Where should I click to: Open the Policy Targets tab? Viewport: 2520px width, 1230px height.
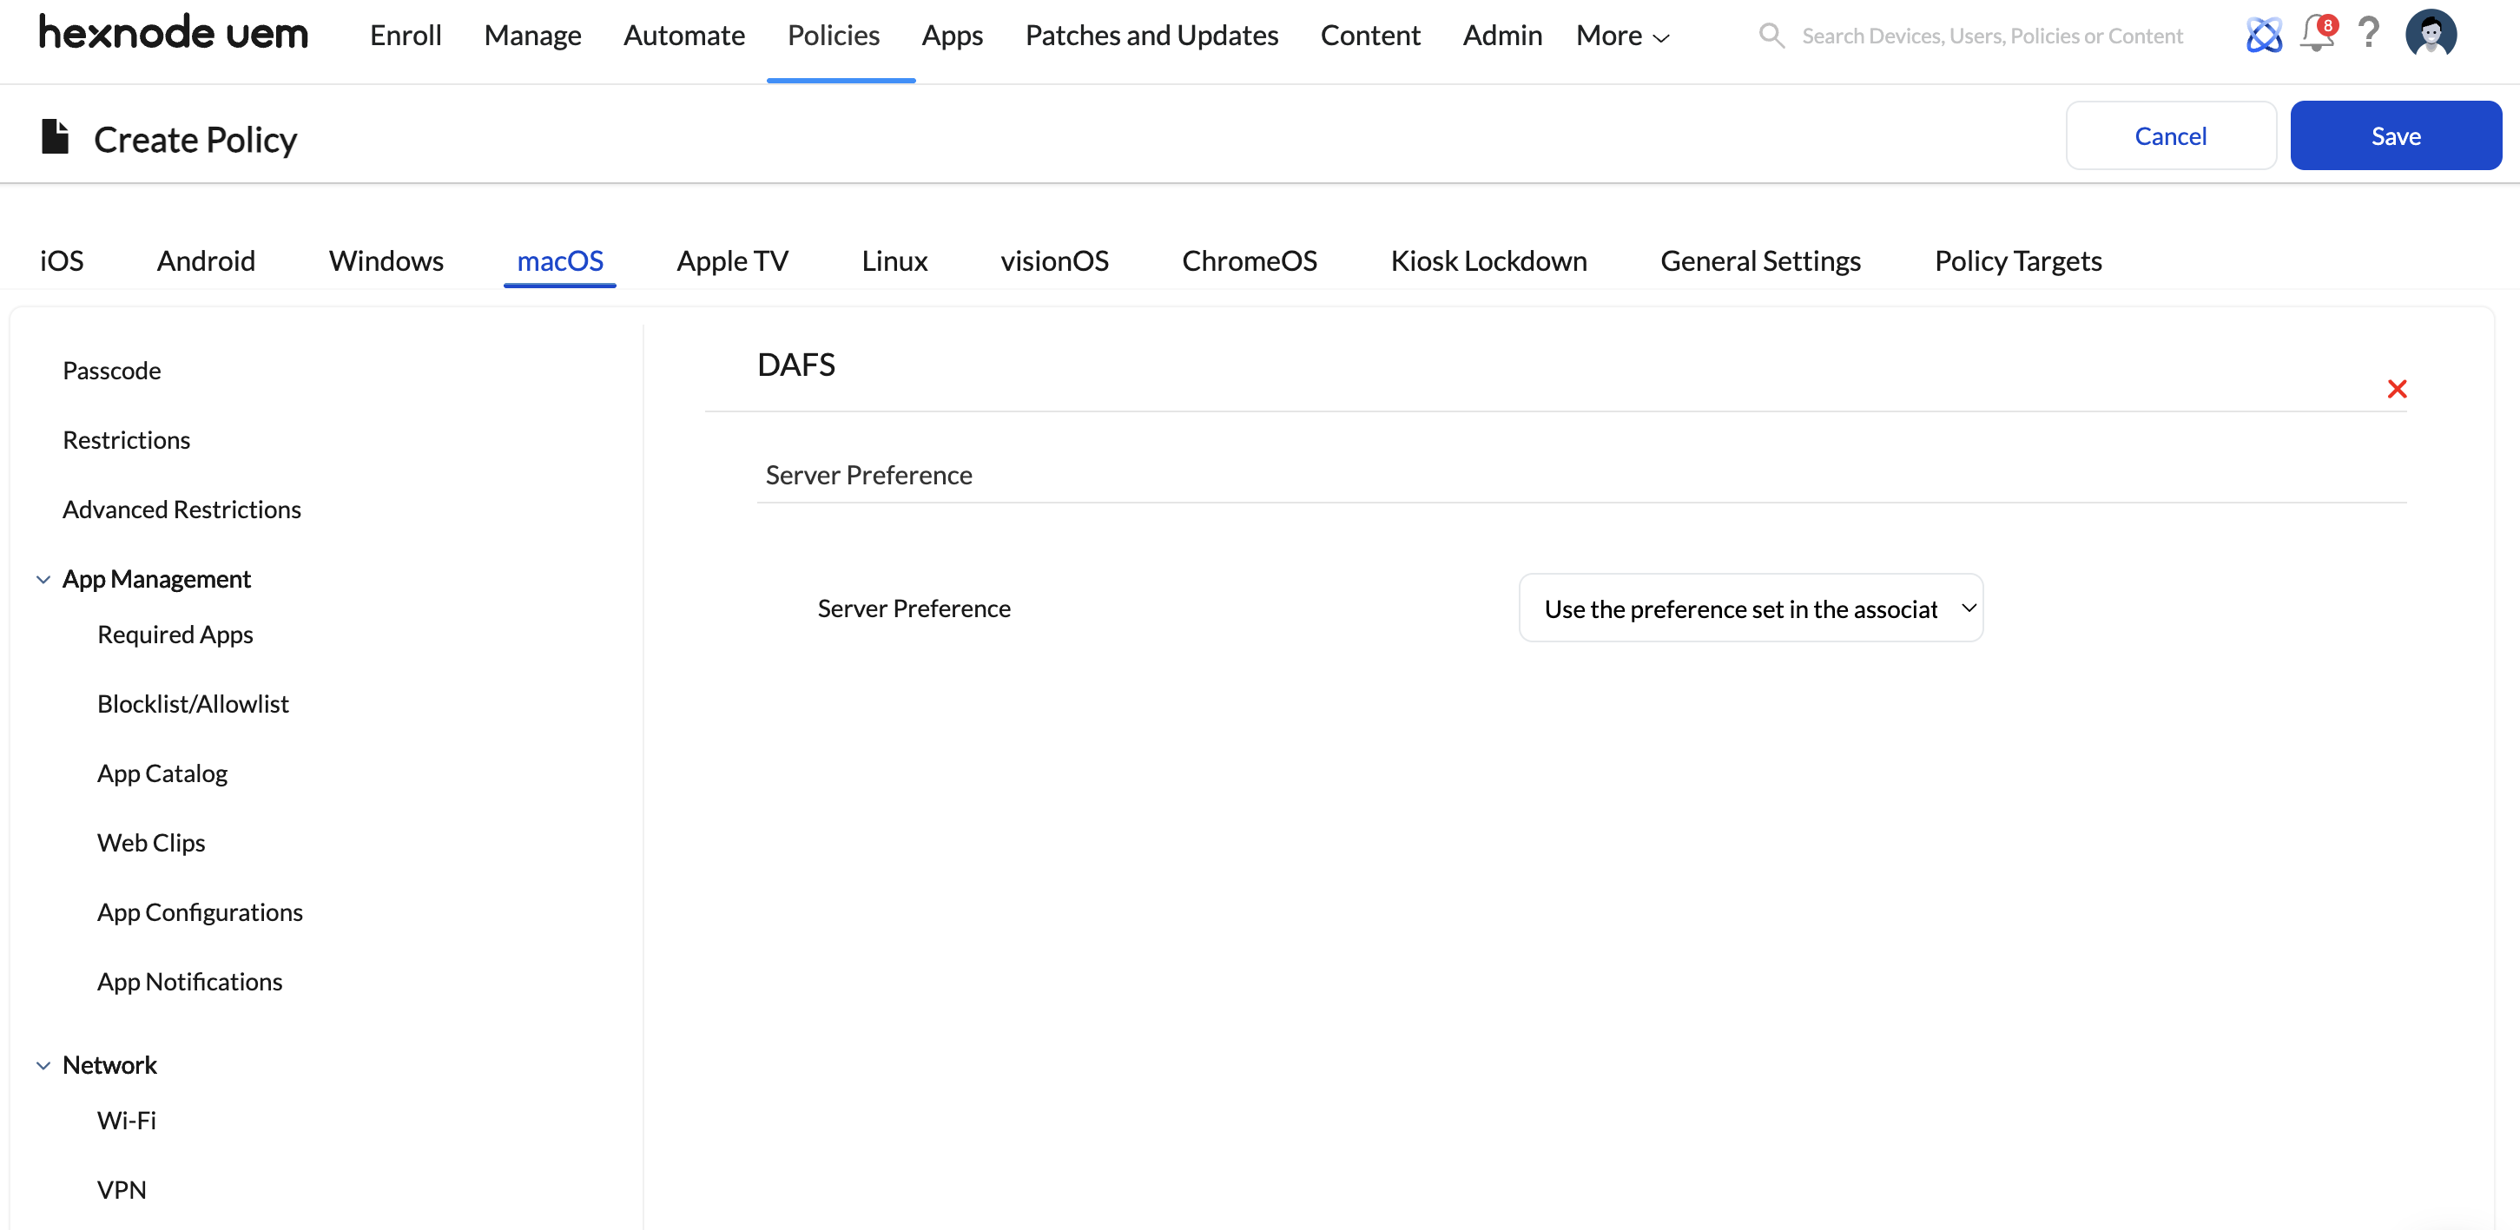coord(2017,261)
